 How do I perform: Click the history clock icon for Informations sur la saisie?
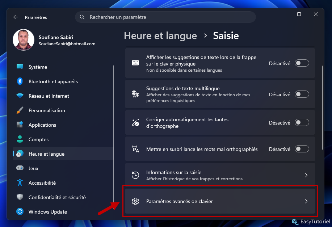(x=135, y=175)
